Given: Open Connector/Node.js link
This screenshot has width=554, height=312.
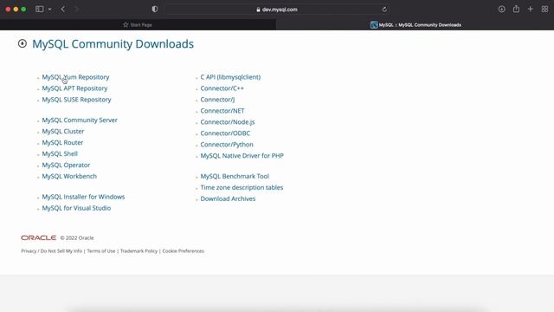Looking at the screenshot, I should coord(228,122).
